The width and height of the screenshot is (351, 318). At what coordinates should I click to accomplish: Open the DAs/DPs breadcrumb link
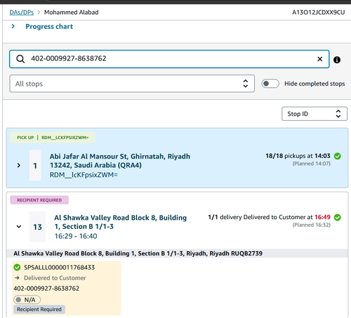(x=22, y=12)
